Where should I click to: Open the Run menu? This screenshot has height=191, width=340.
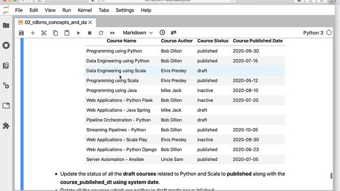click(66, 10)
